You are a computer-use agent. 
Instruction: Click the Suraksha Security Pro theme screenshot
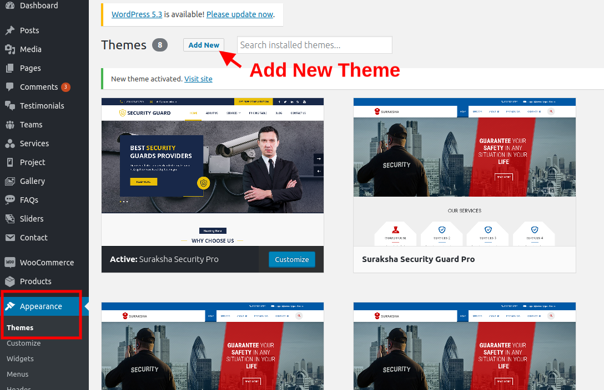pos(213,172)
